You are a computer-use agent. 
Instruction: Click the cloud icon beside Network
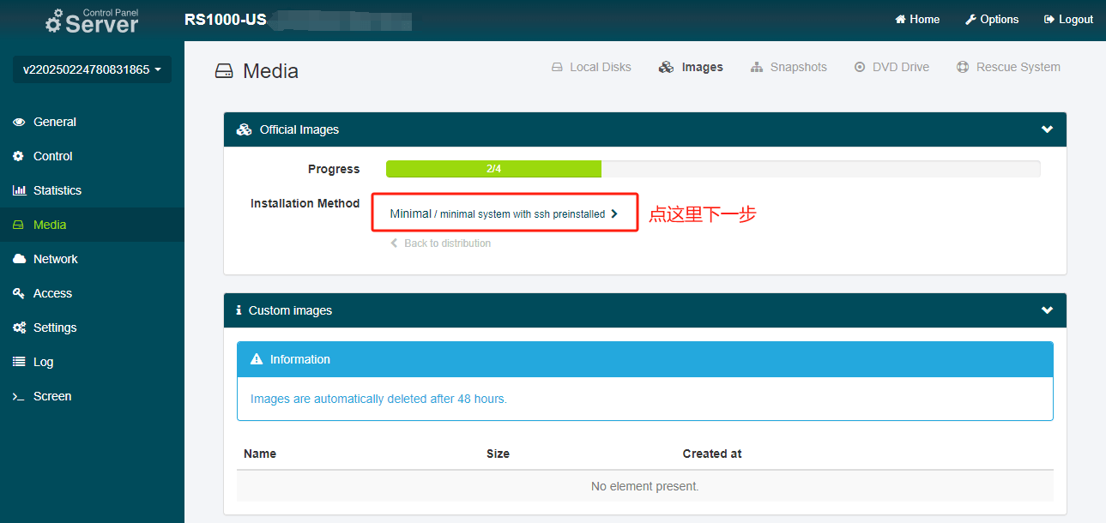19,260
